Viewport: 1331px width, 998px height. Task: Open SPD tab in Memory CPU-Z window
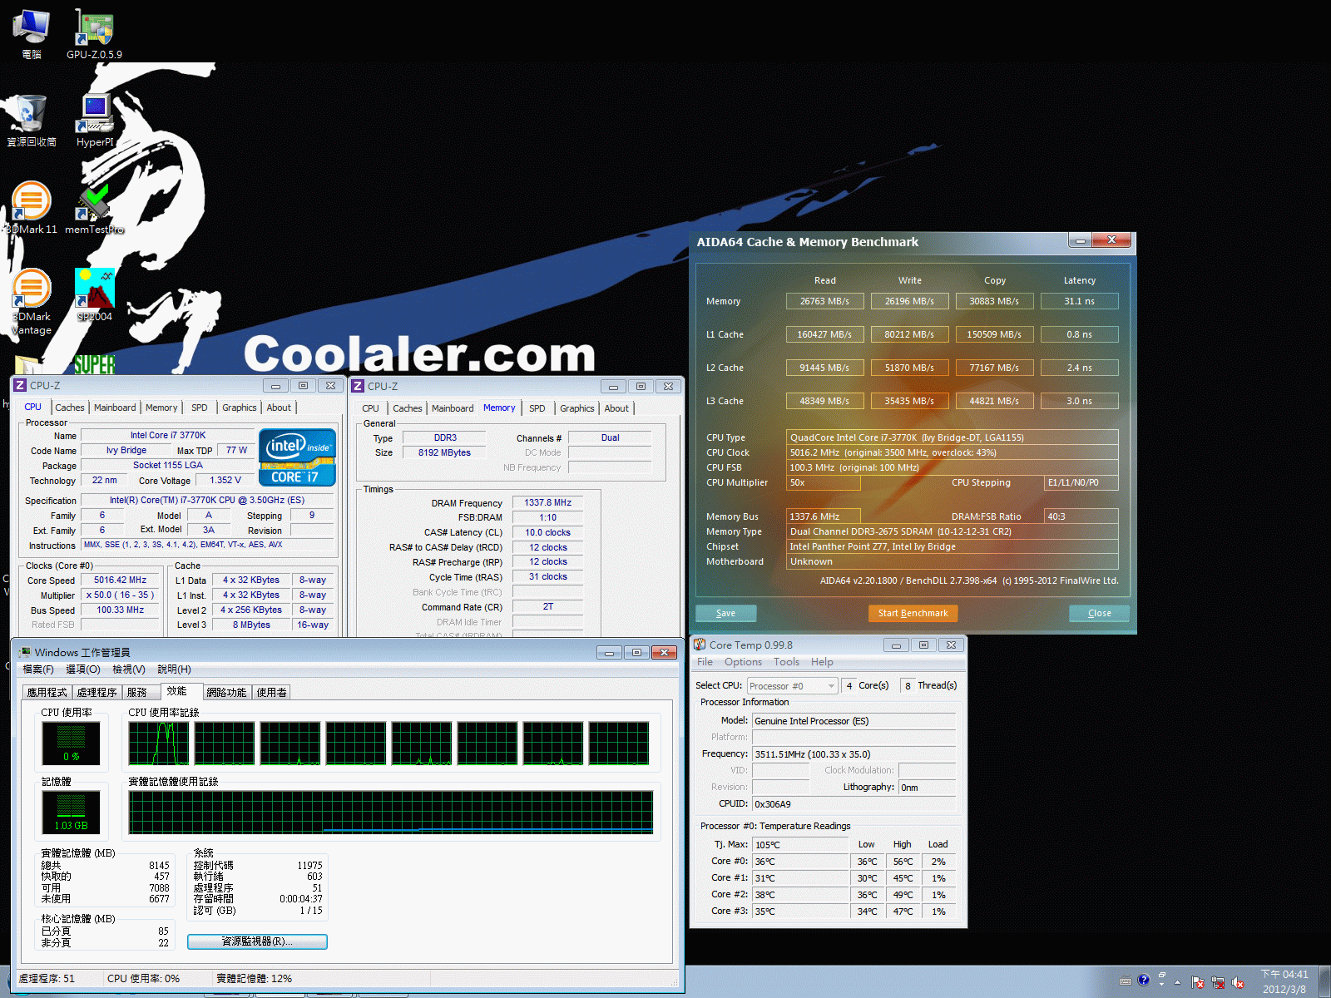[x=537, y=408]
